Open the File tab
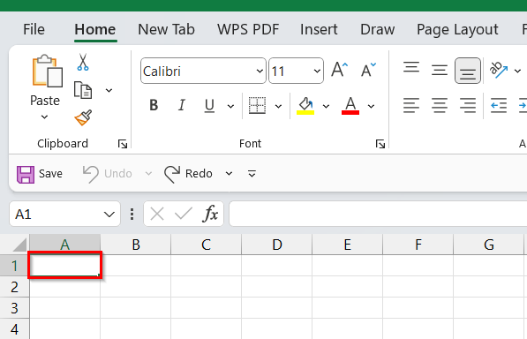 [x=34, y=29]
